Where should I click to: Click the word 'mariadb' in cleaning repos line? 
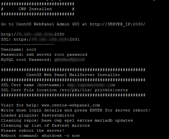(x=104, y=120)
